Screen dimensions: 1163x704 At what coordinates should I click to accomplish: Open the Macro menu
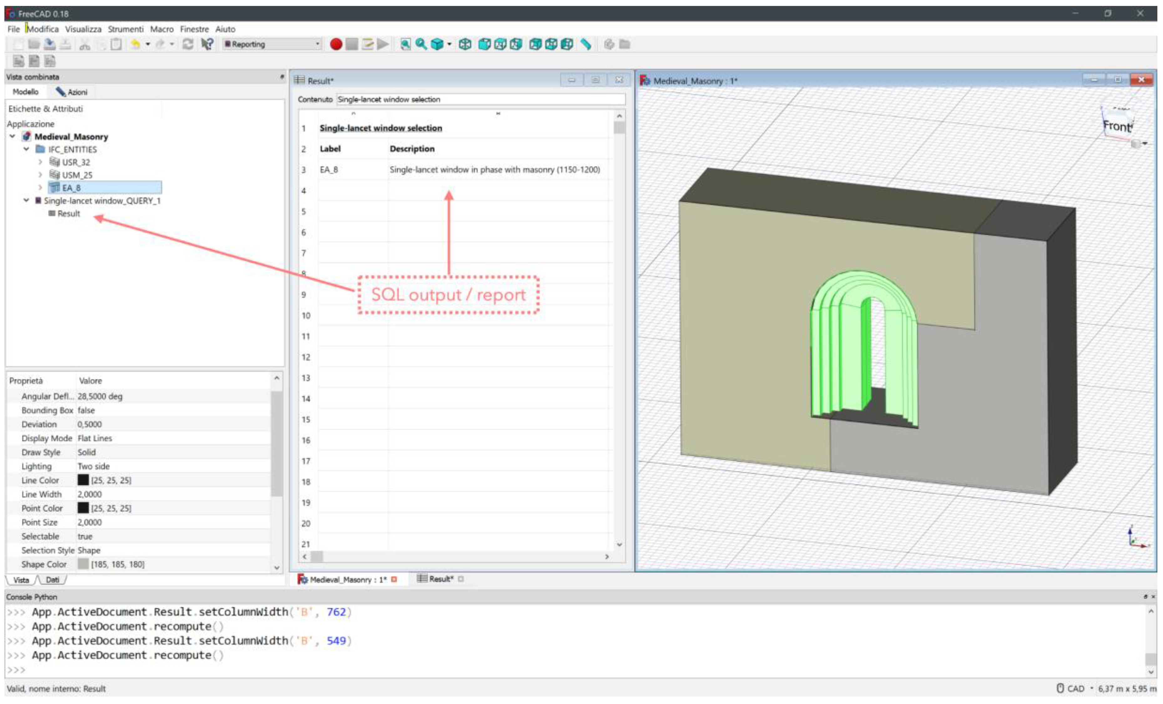coord(161,29)
